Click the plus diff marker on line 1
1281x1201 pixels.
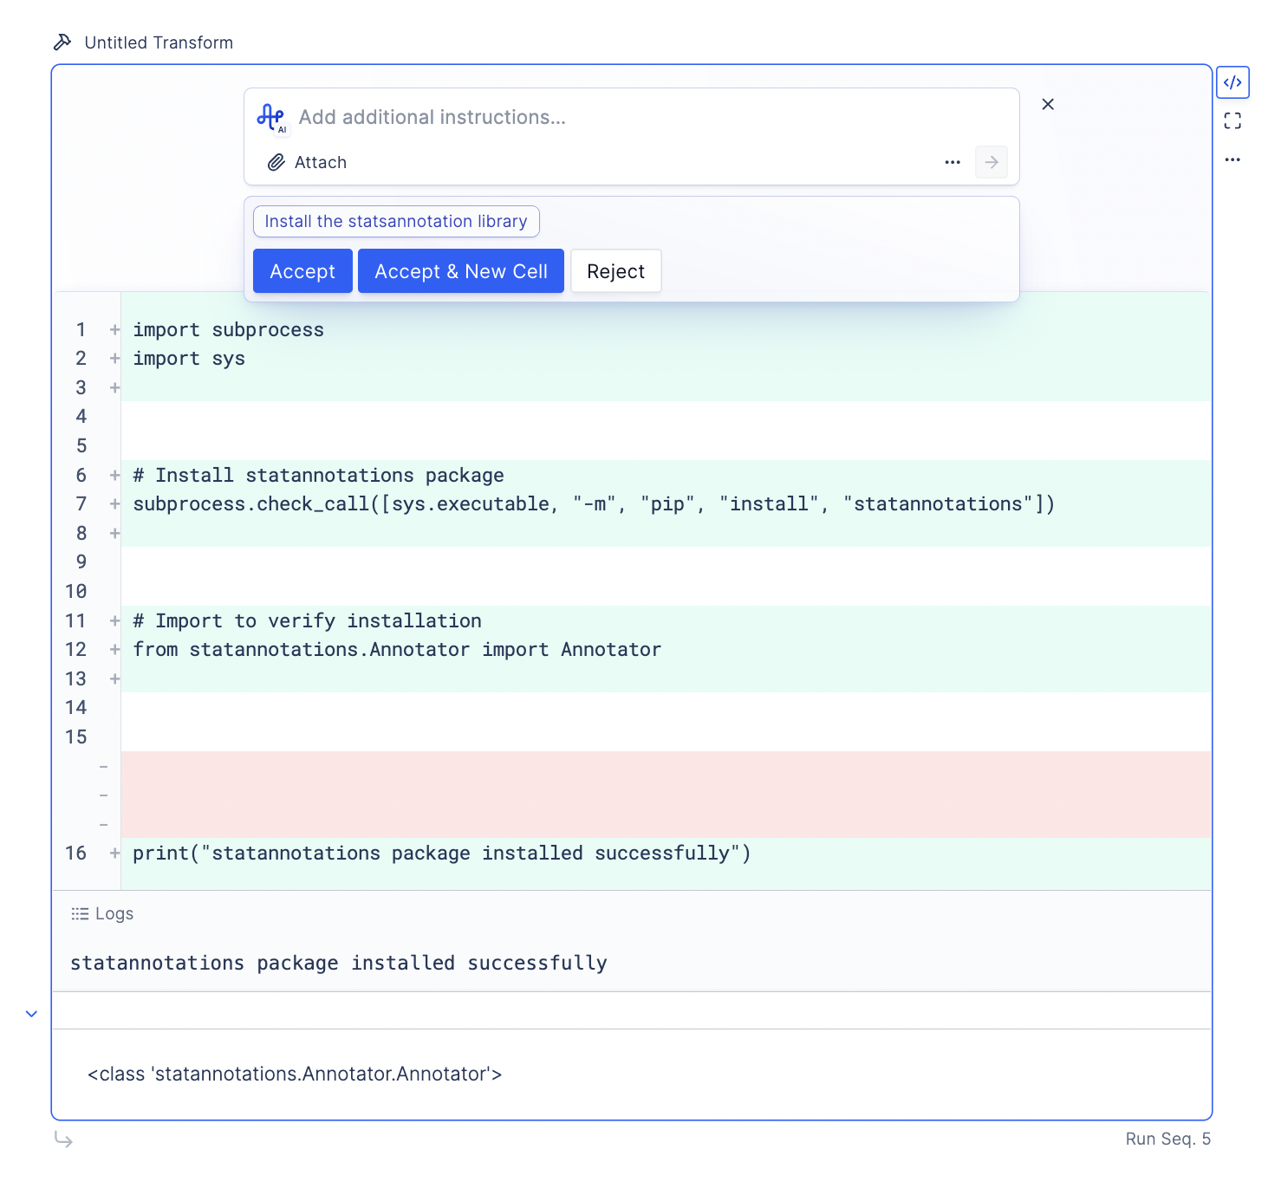(x=114, y=329)
